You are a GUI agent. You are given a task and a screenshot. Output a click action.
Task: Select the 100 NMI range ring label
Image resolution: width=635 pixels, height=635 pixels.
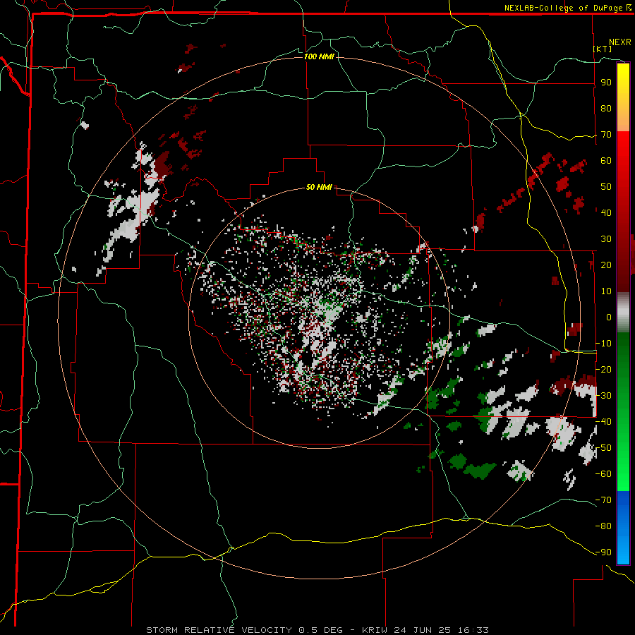pos(319,56)
